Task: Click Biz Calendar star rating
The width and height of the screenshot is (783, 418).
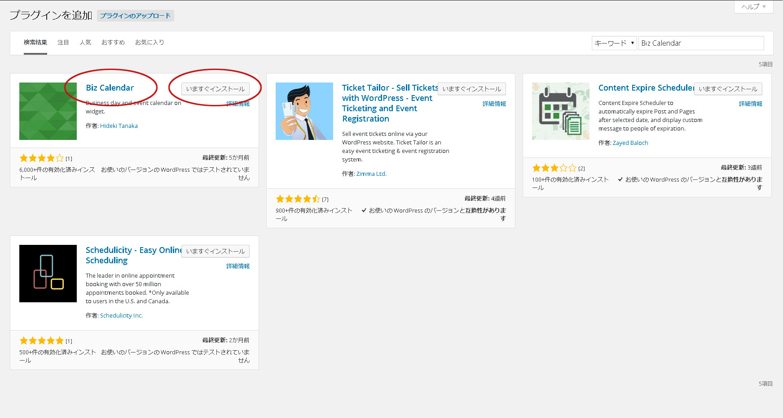Action: [x=42, y=158]
